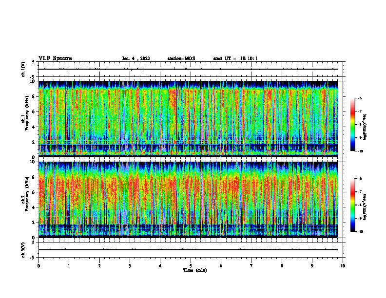Click the ch.2 color bar "-10" label
The image size is (386, 298).
click(x=360, y=232)
